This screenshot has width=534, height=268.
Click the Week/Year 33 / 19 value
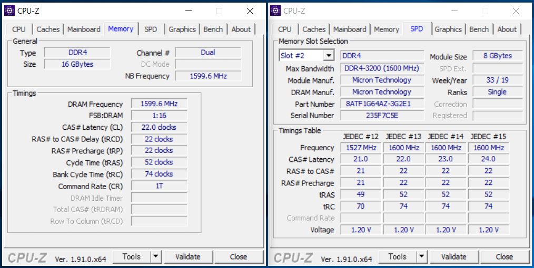[x=498, y=80]
